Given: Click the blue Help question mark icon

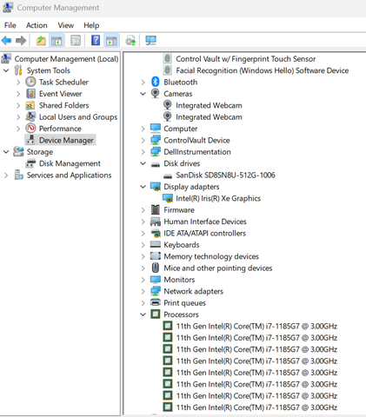Looking at the screenshot, I should point(96,41).
